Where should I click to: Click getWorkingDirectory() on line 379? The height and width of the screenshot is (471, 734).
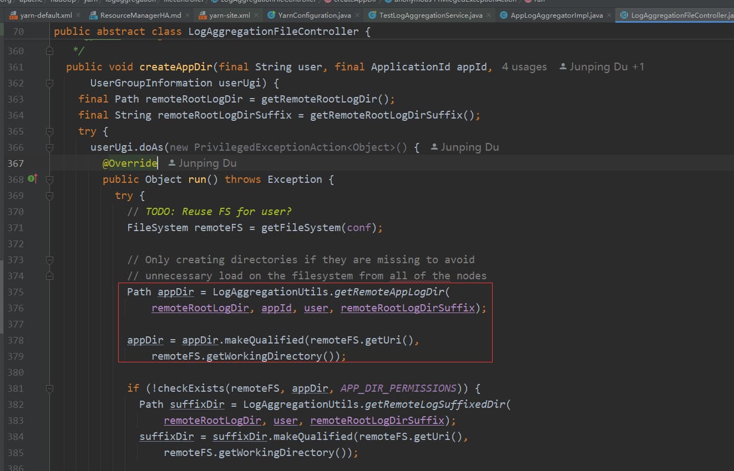click(273, 356)
